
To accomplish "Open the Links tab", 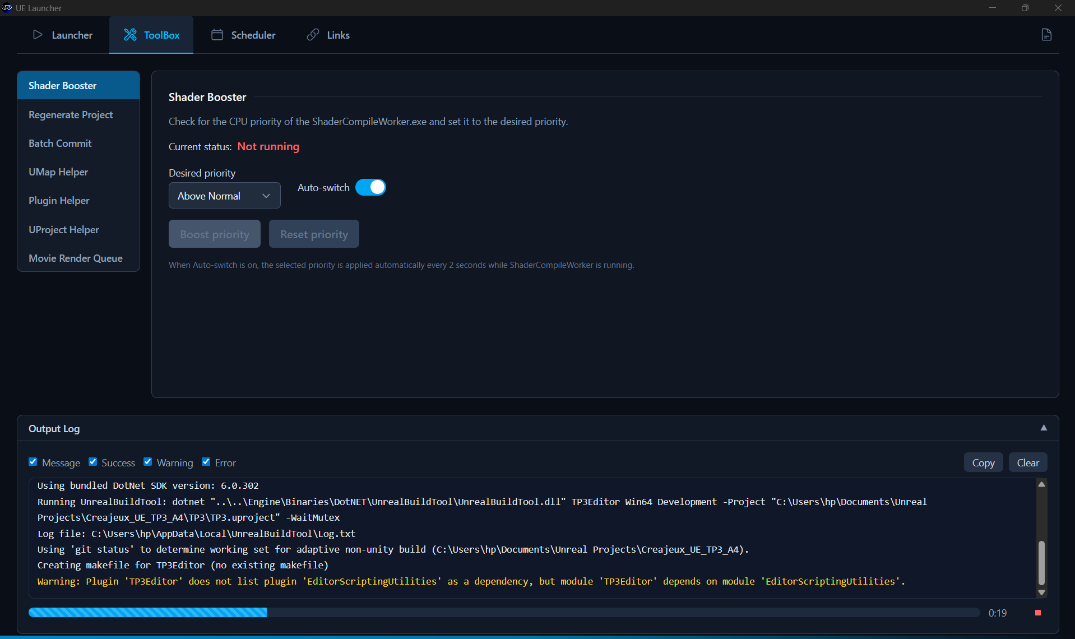I will 328,35.
